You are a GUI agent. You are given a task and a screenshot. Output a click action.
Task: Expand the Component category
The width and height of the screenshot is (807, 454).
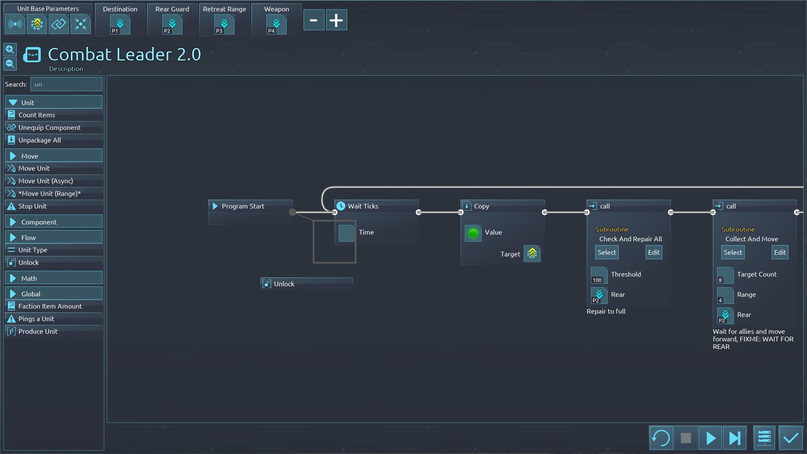tap(54, 222)
